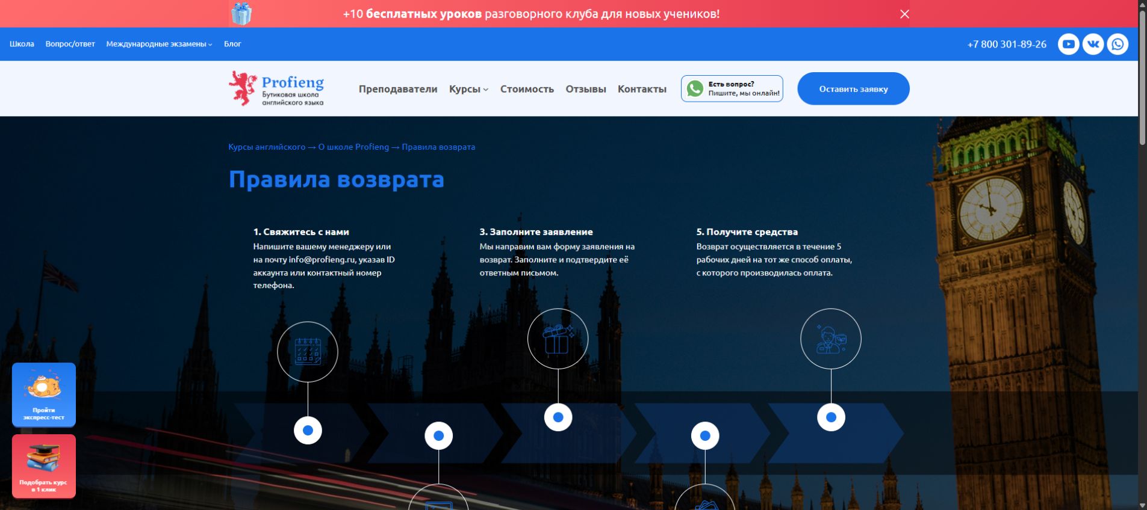Open Отзывы page
Screen dimensions: 1147x510
point(586,89)
